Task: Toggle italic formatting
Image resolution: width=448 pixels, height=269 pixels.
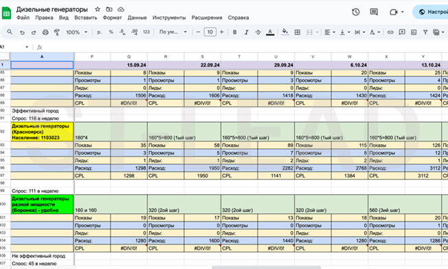Action: [x=246, y=32]
